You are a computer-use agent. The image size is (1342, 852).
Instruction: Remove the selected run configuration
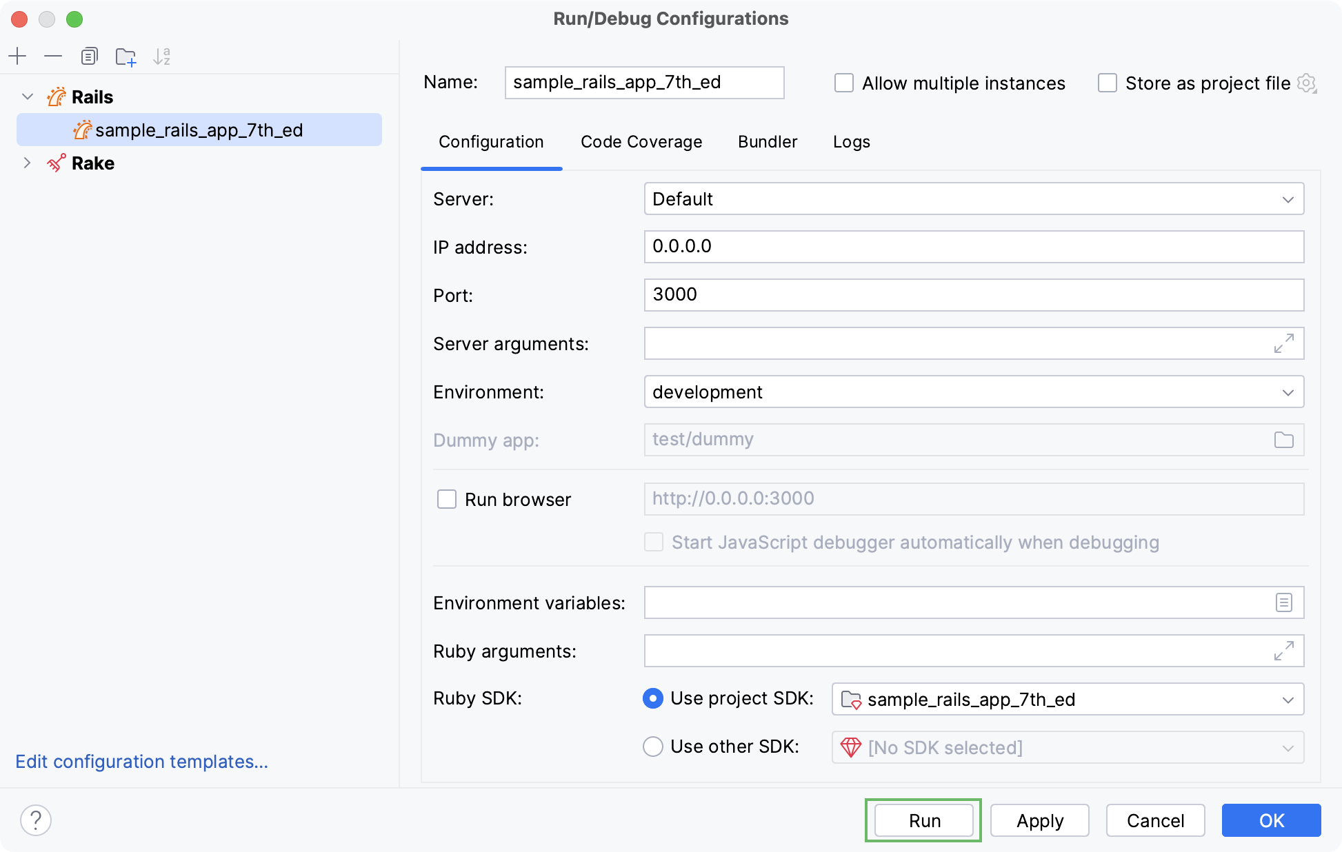[53, 56]
